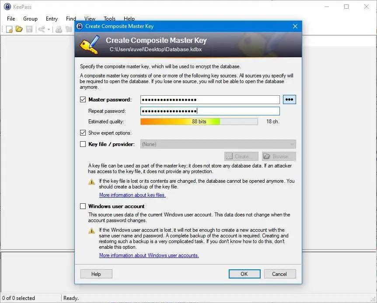Click the 'Ready.' status bar text
Viewport: 377px width, 303px height.
pos(71,298)
